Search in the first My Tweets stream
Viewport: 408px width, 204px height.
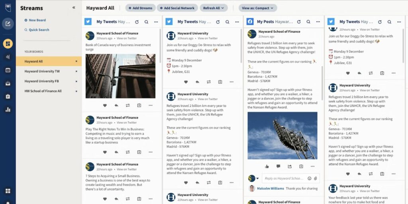147,22
